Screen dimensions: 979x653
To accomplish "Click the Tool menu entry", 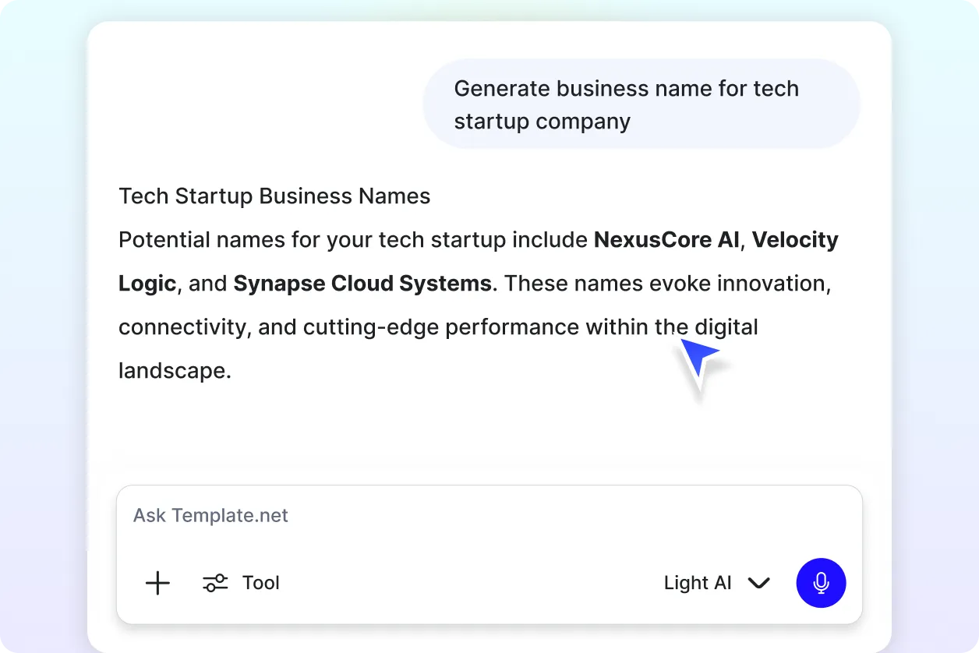I will tap(261, 582).
